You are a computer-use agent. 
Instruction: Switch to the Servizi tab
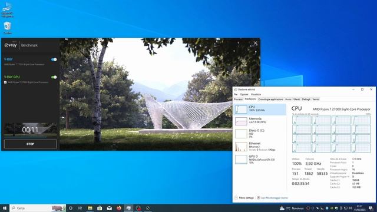(316, 100)
